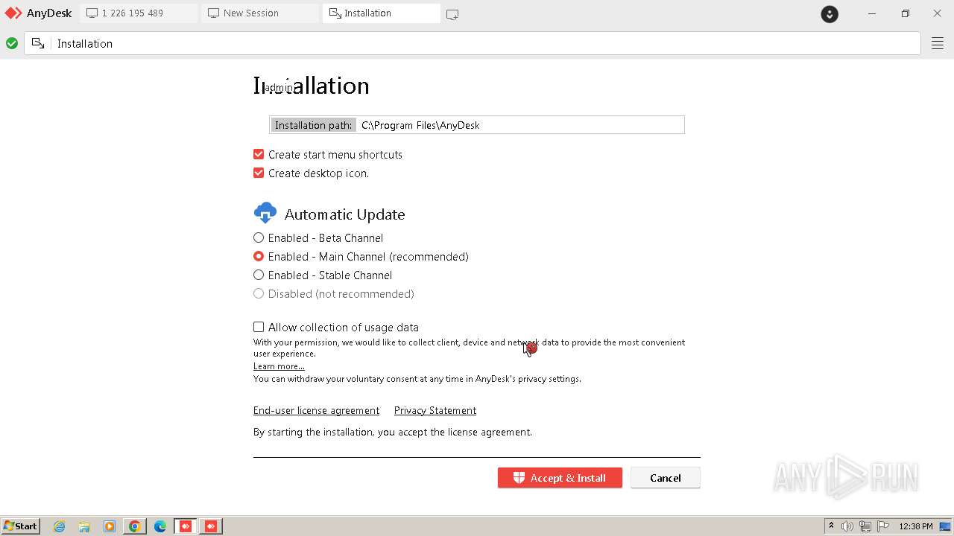
Task: Open File Explorer folder from the taskbar
Action: coord(84,526)
